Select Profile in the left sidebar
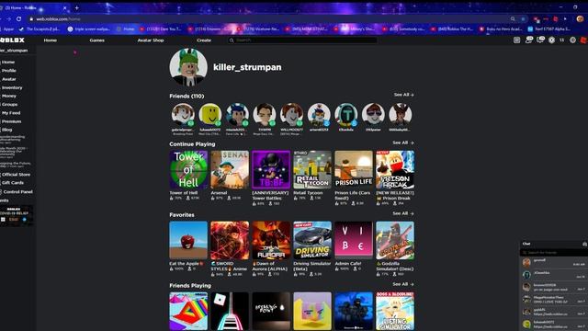 coord(8,71)
